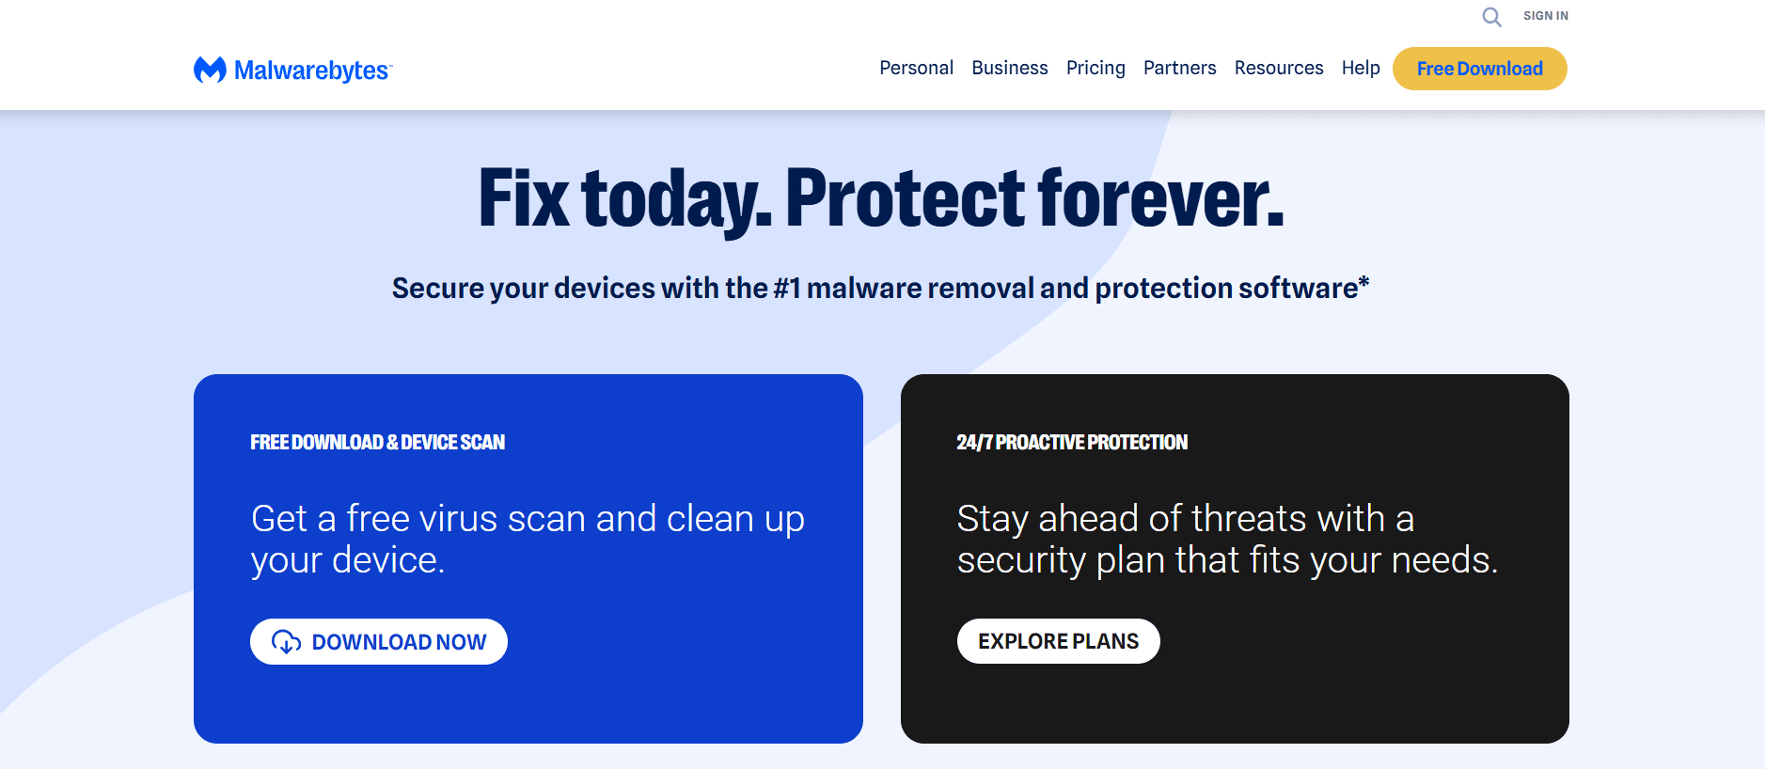Click the FREE DOWNLOAD & DEVICE SCAN label
This screenshot has width=1765, height=769.
[377, 442]
